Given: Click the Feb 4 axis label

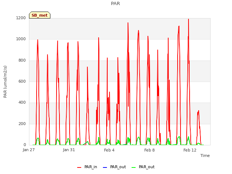Looking at the screenshot, I should coord(109,150).
